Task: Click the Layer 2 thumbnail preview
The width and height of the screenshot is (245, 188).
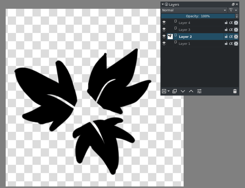Action: pyautogui.click(x=170, y=37)
